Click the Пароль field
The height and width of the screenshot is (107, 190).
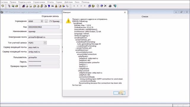(x=44, y=62)
